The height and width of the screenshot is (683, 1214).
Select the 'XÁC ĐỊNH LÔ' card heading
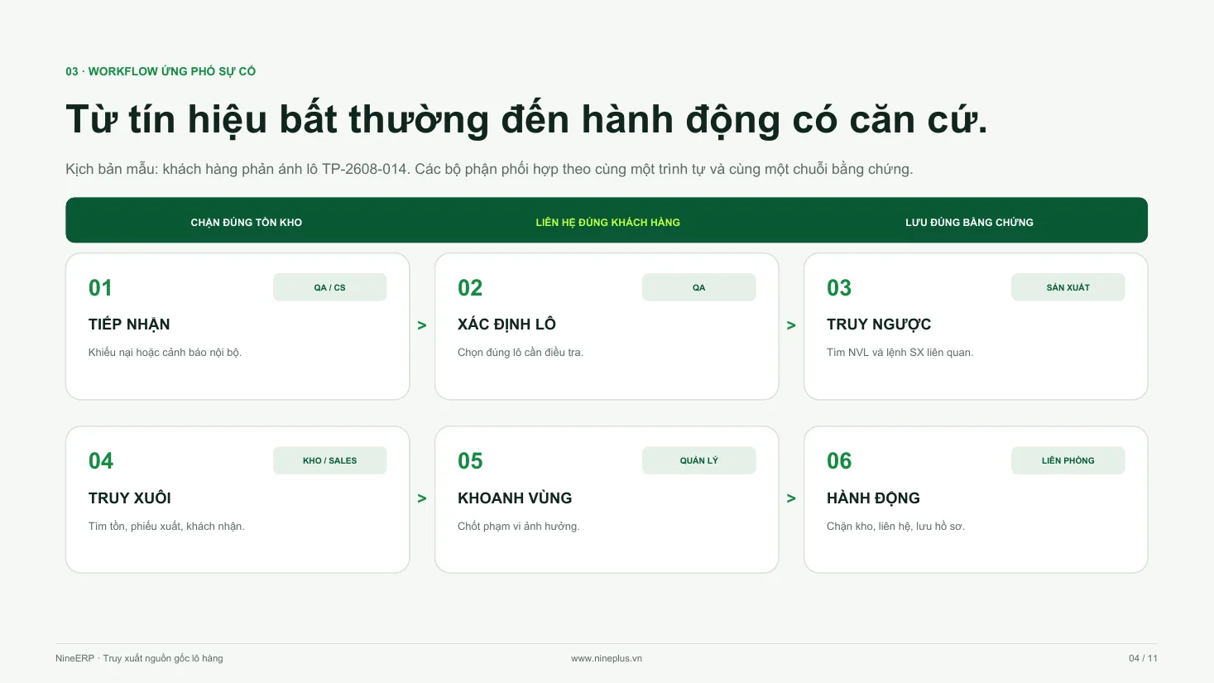coord(506,325)
